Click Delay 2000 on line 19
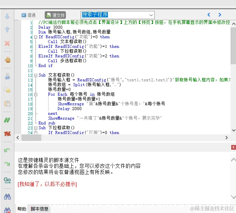This screenshot has height=213, width=236. point(70,109)
